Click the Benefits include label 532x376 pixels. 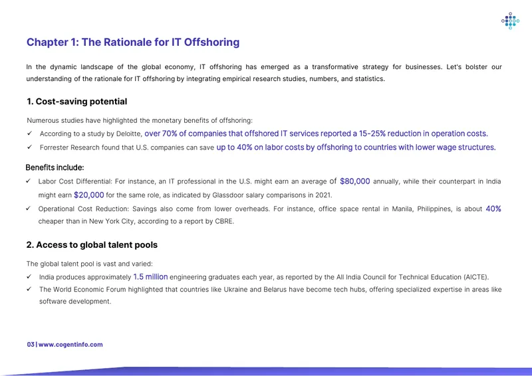click(55, 167)
